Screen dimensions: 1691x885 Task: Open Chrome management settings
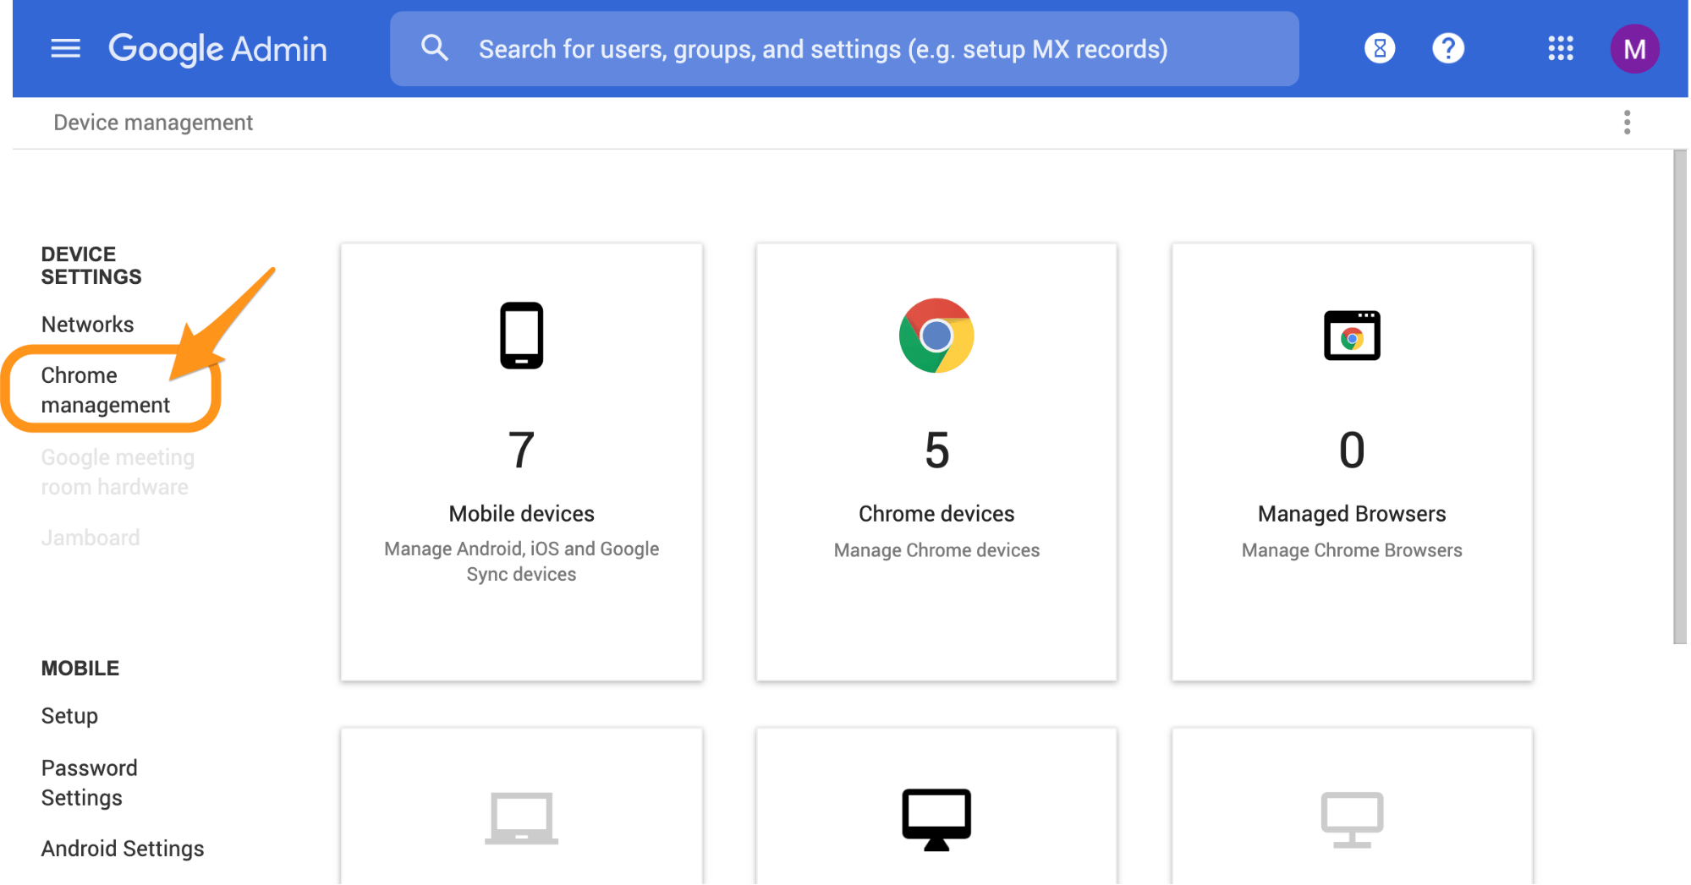pyautogui.click(x=106, y=390)
